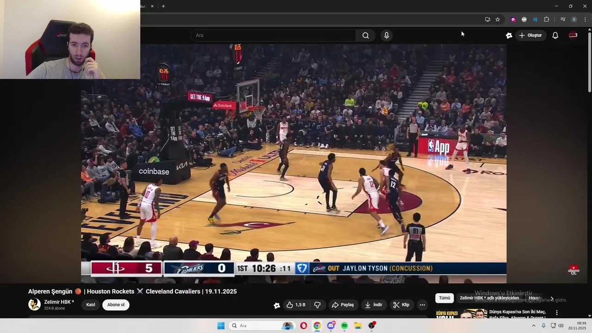
Task: Start voice search with the microphone icon
Action: tap(387, 35)
